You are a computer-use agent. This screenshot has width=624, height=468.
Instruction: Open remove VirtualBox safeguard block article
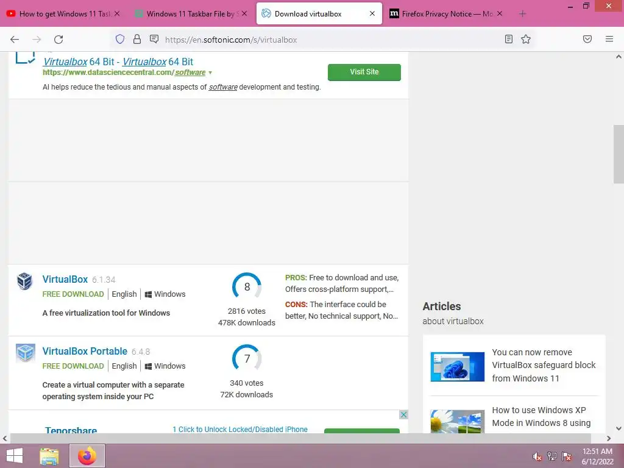pyautogui.click(x=544, y=366)
